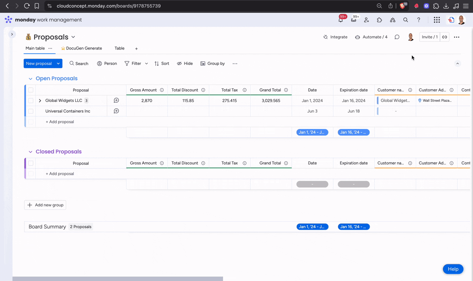
Task: Switch to Table view tab
Action: click(119, 48)
